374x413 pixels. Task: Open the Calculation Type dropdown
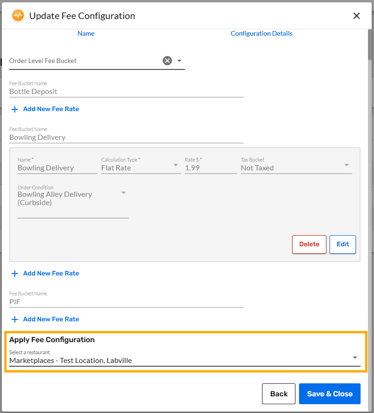pos(176,165)
